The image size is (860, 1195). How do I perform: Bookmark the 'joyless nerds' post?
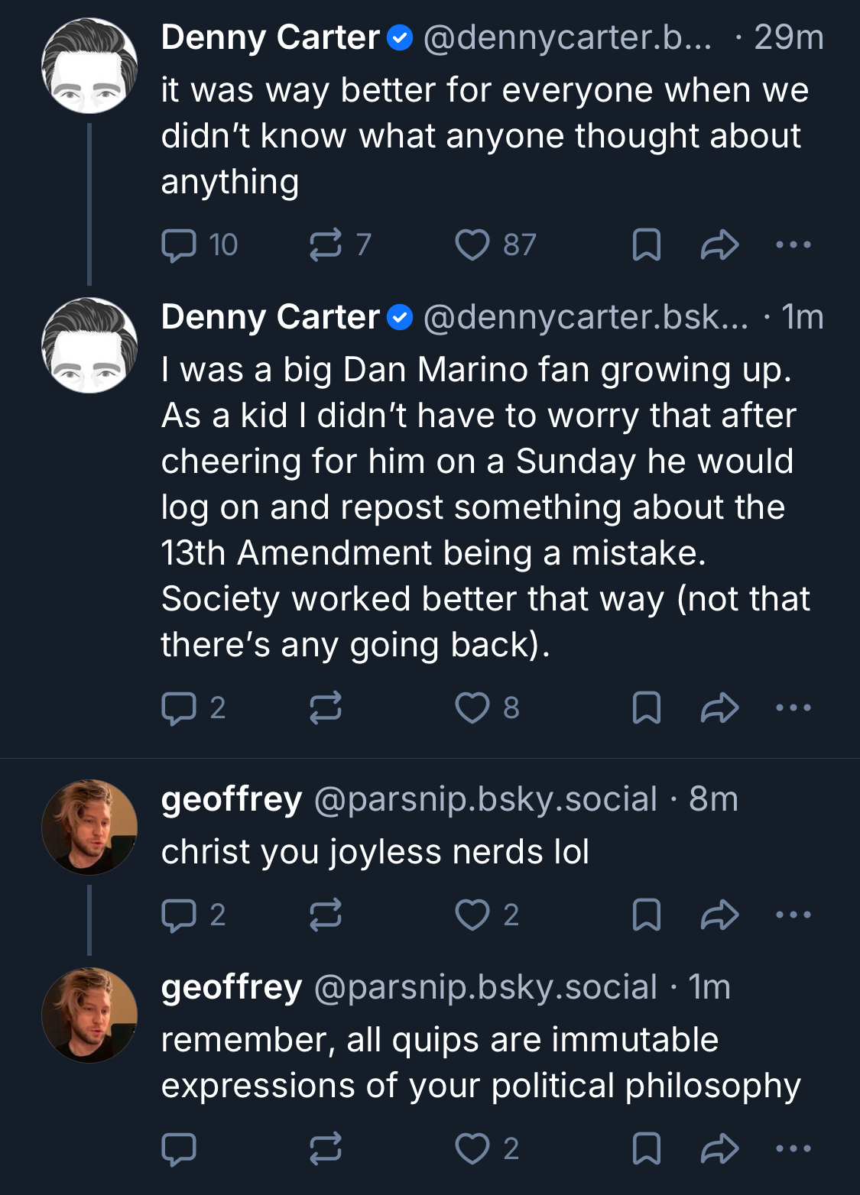pyautogui.click(x=647, y=915)
